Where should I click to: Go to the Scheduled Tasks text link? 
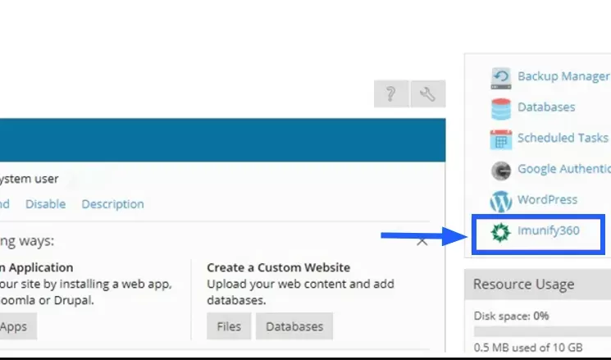click(x=563, y=138)
